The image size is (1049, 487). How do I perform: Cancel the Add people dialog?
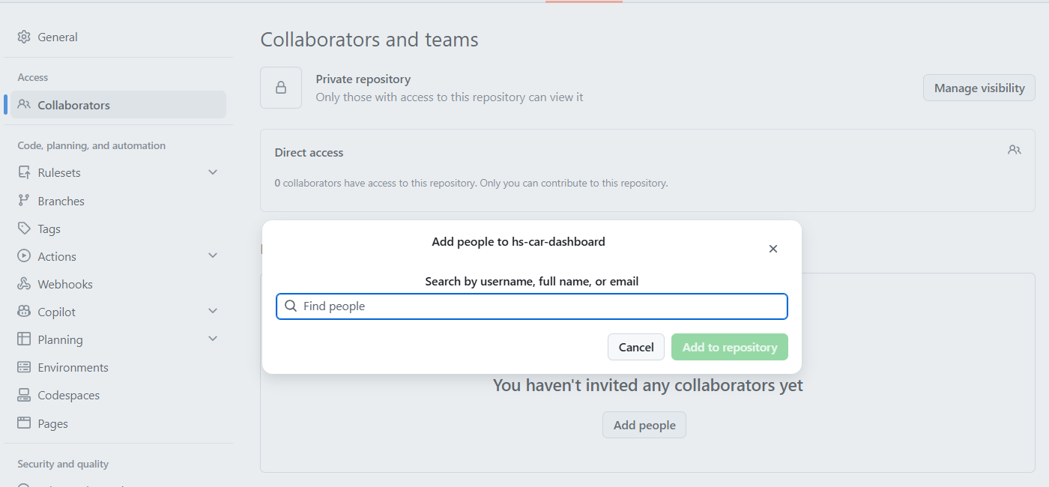pyautogui.click(x=636, y=347)
